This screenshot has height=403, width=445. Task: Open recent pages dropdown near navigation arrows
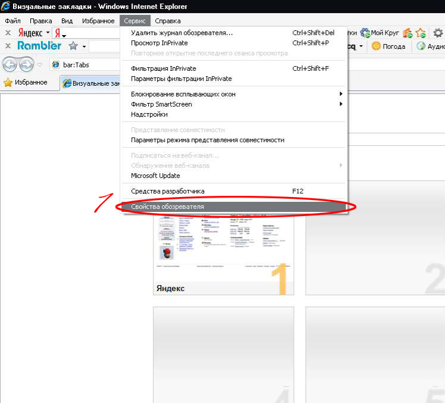(x=40, y=65)
